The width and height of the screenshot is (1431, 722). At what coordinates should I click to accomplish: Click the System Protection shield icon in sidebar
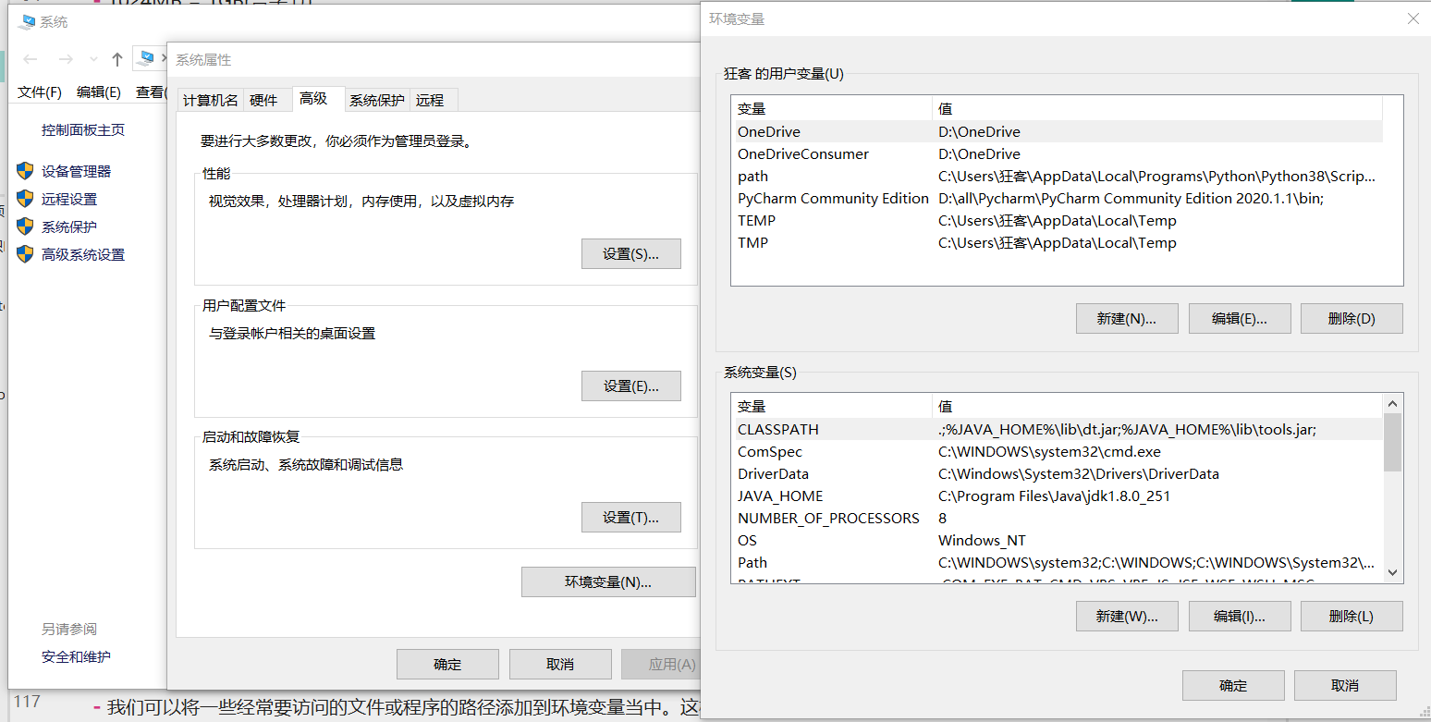click(x=25, y=226)
